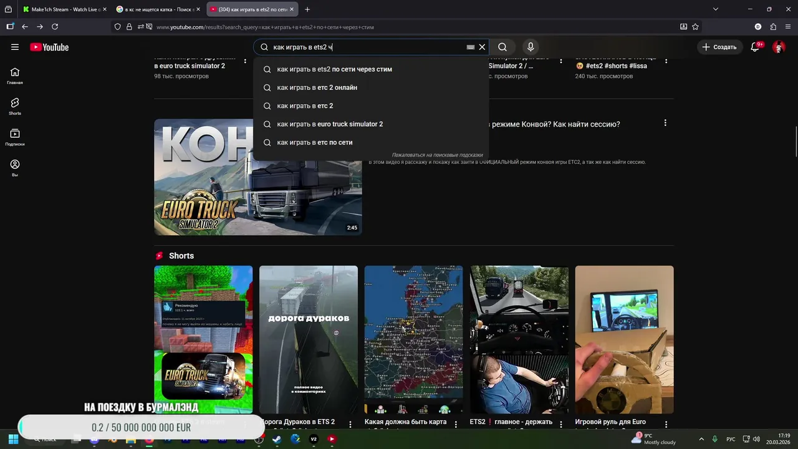The image size is (798, 449).
Task: Click the browser address bar URL
Action: 265,27
